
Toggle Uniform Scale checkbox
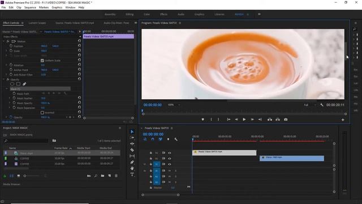click(x=42, y=61)
